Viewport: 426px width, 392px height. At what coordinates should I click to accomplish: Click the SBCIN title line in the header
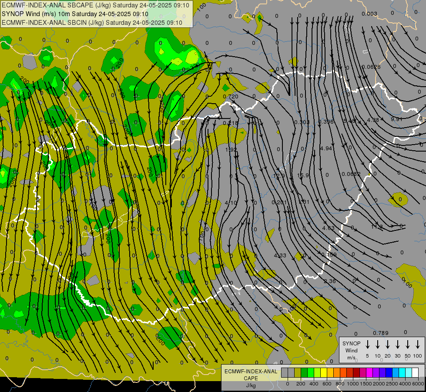pyautogui.click(x=92, y=23)
